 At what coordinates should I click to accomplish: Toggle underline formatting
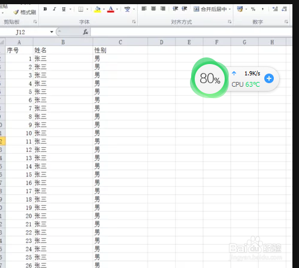64,9
